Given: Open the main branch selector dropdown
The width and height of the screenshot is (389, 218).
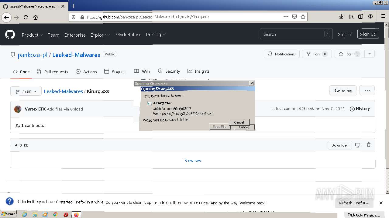Looking at the screenshot, I should click(26, 91).
